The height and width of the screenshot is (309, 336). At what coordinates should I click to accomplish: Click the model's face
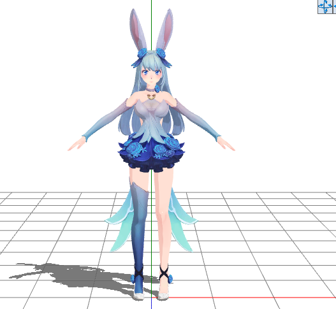(151, 76)
